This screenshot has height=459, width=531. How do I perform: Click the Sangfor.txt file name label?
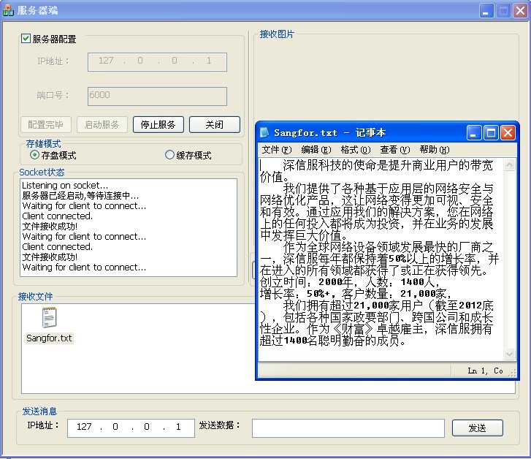(49, 338)
